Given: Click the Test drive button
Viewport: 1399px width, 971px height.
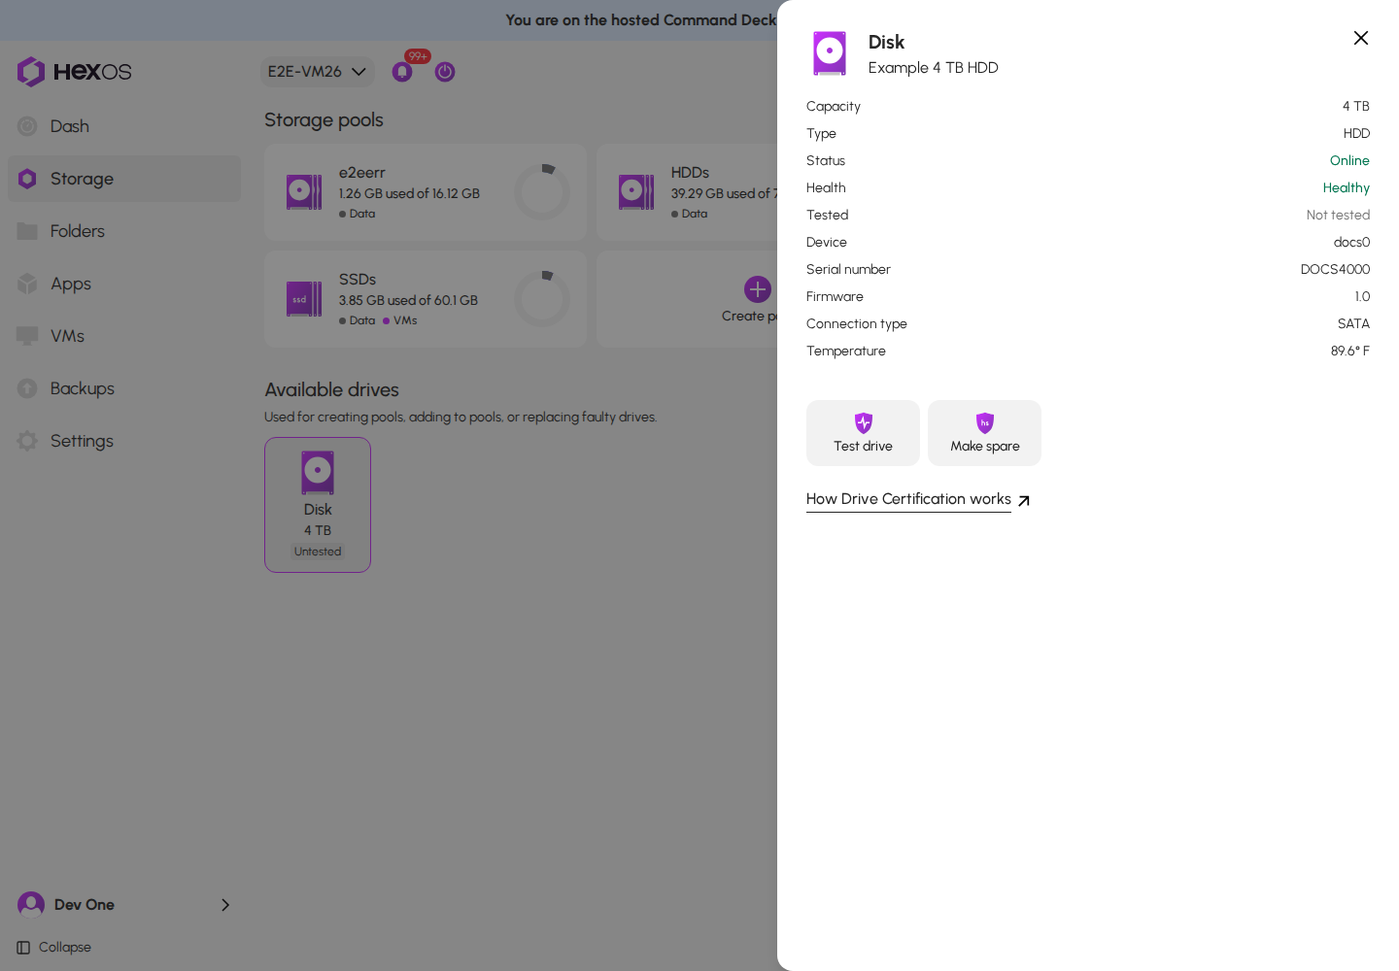Looking at the screenshot, I should pyautogui.click(x=863, y=433).
